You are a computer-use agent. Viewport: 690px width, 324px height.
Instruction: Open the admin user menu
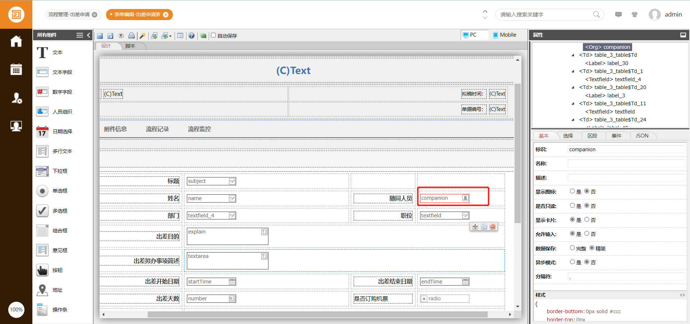(665, 14)
